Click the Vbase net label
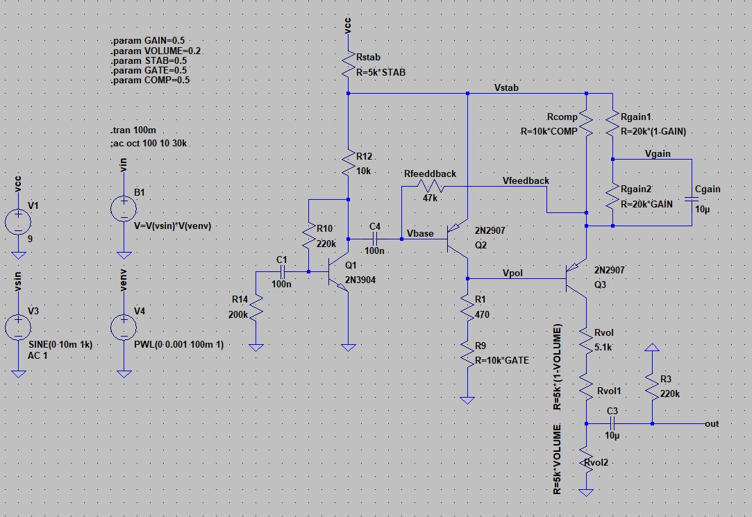This screenshot has width=752, height=517. click(420, 233)
